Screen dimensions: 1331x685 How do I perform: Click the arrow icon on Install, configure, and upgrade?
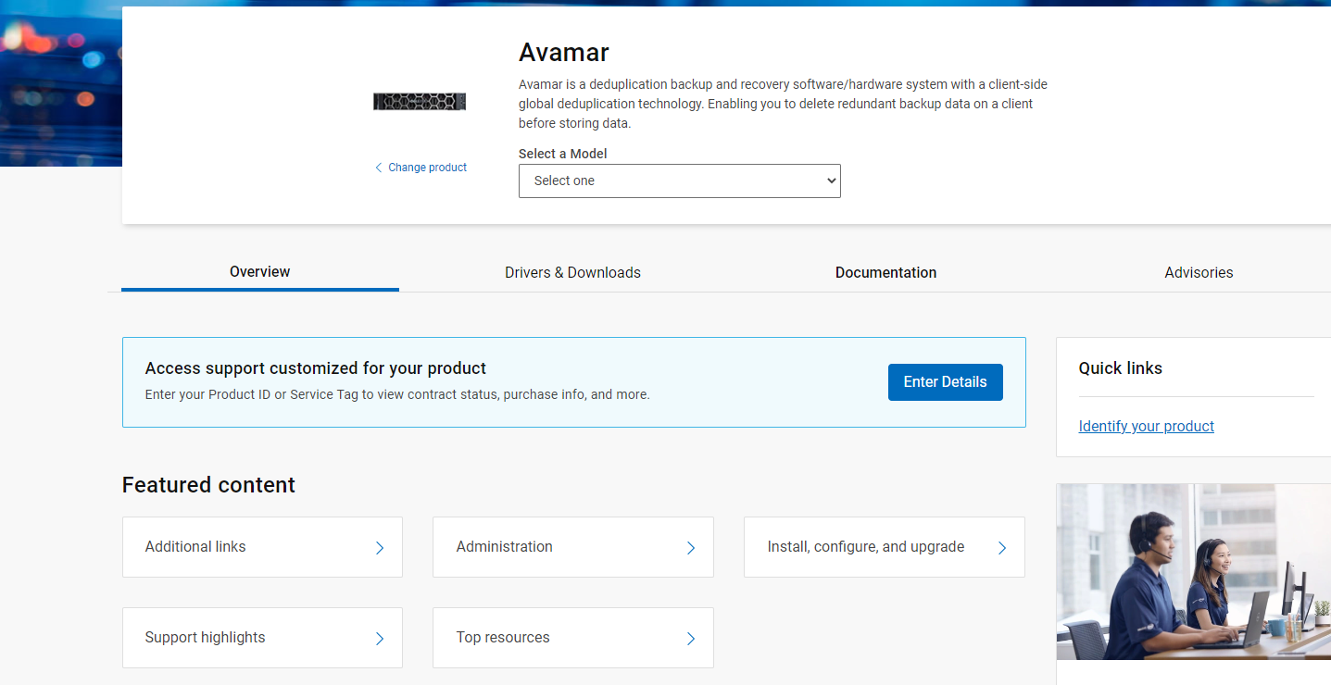[1001, 547]
